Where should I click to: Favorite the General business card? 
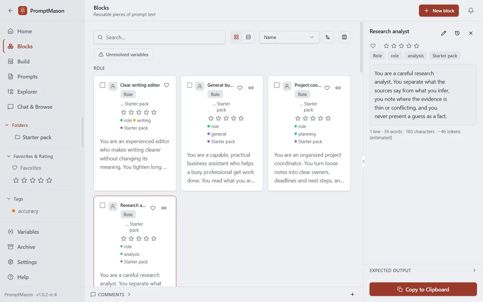(x=240, y=88)
